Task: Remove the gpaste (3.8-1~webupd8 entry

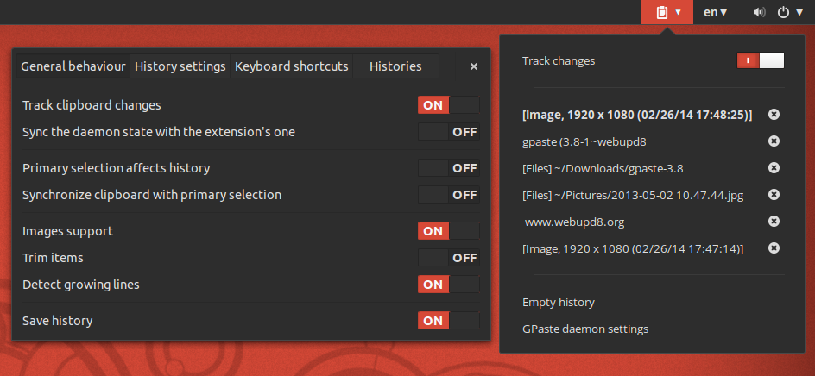Action: coord(774,141)
